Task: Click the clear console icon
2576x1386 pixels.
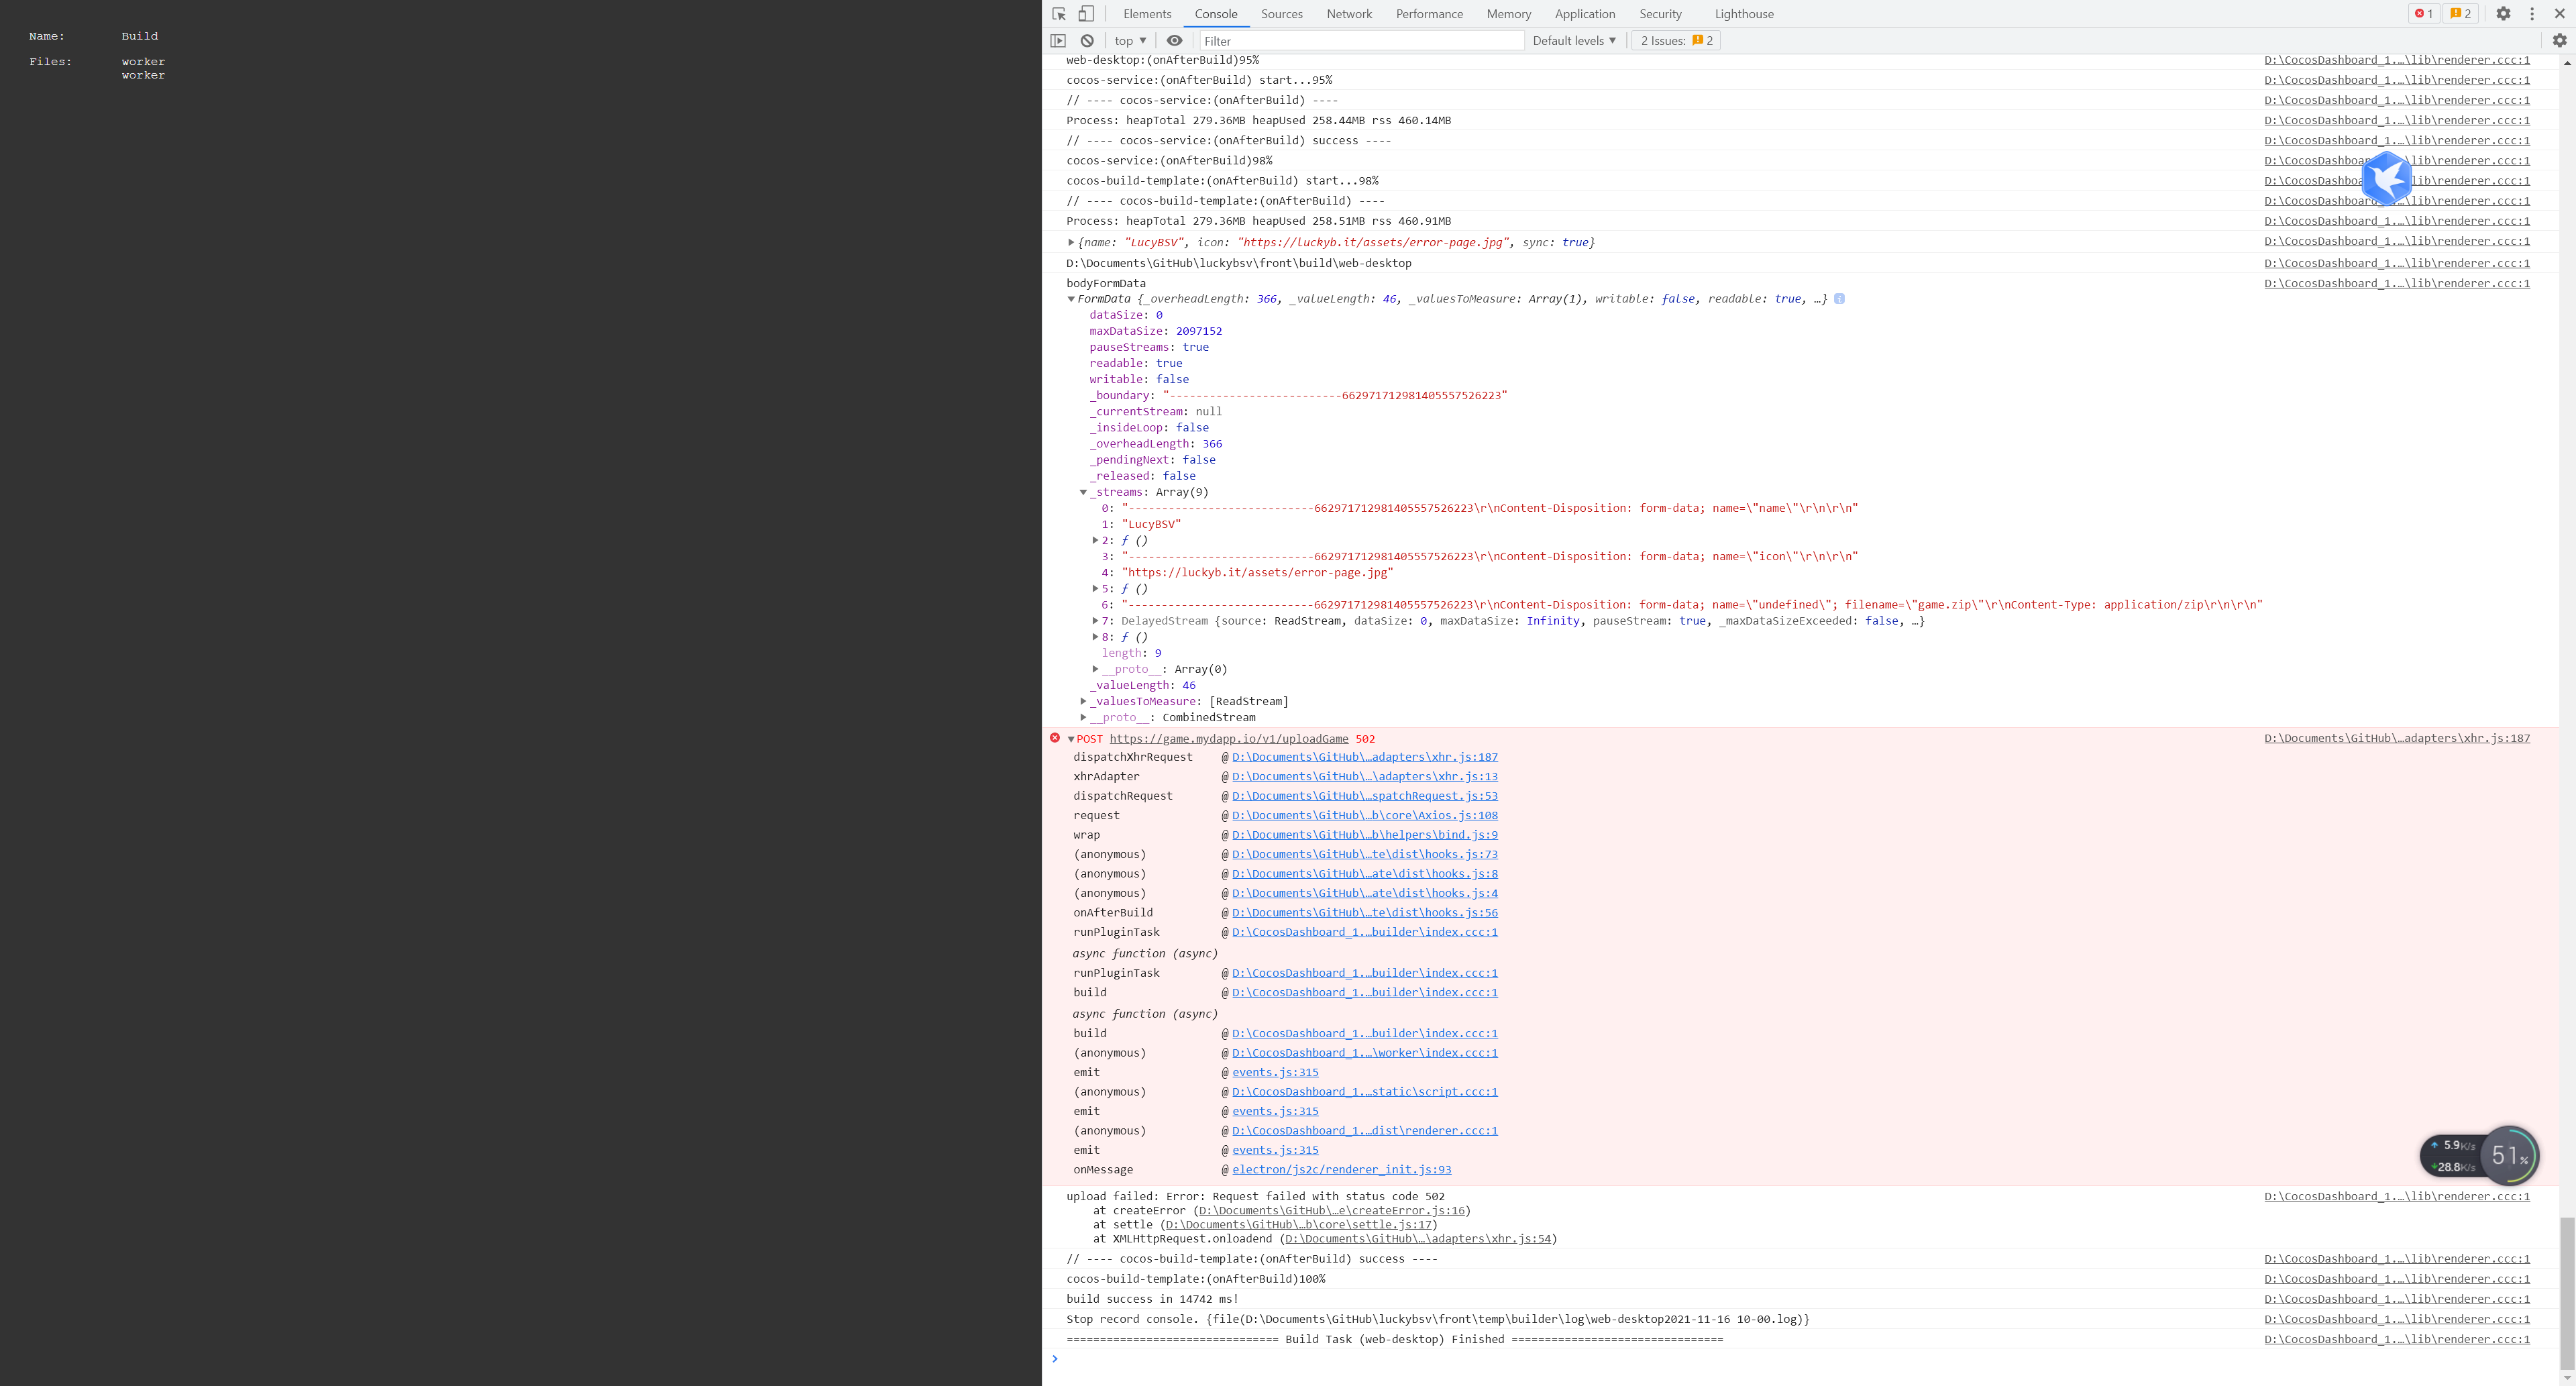Action: [x=1087, y=40]
